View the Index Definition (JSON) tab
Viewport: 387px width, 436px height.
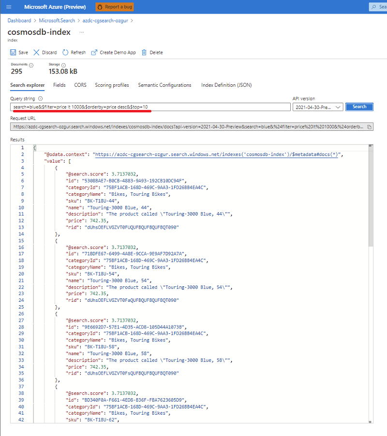[x=226, y=85]
